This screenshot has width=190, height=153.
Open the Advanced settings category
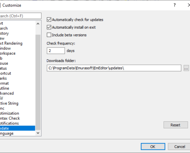pos(7,93)
